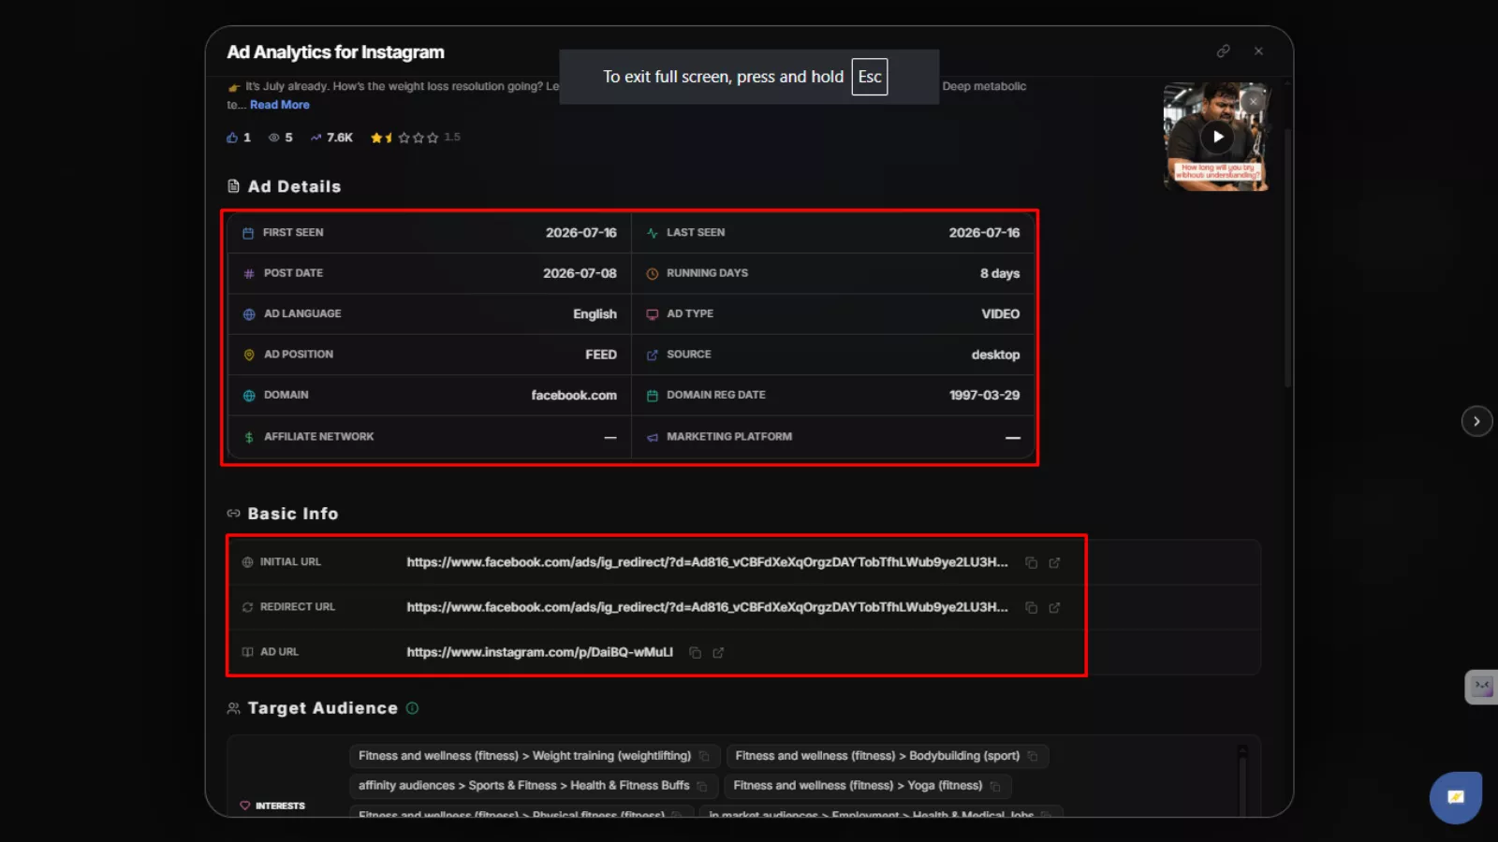The width and height of the screenshot is (1498, 842).
Task: Copy the ad analytics share link
Action: [x=1223, y=51]
